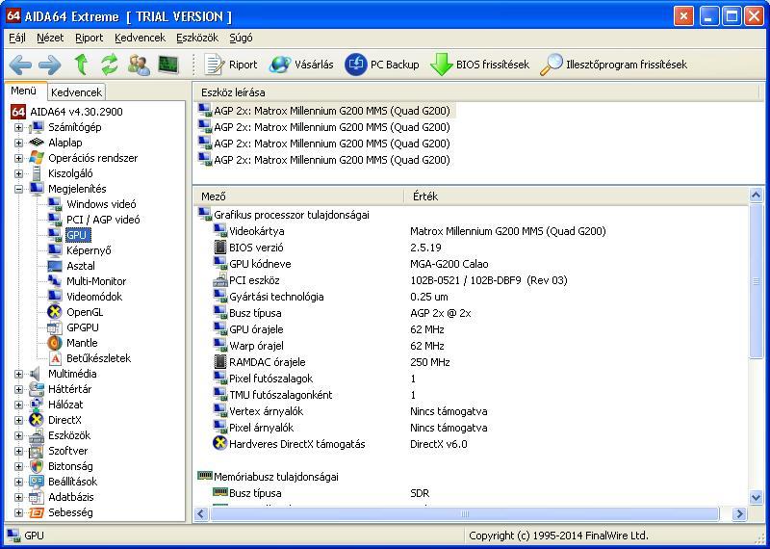The width and height of the screenshot is (770, 549).
Task: Click Illesztőprogram frissítések magnifier button
Action: coord(613,65)
